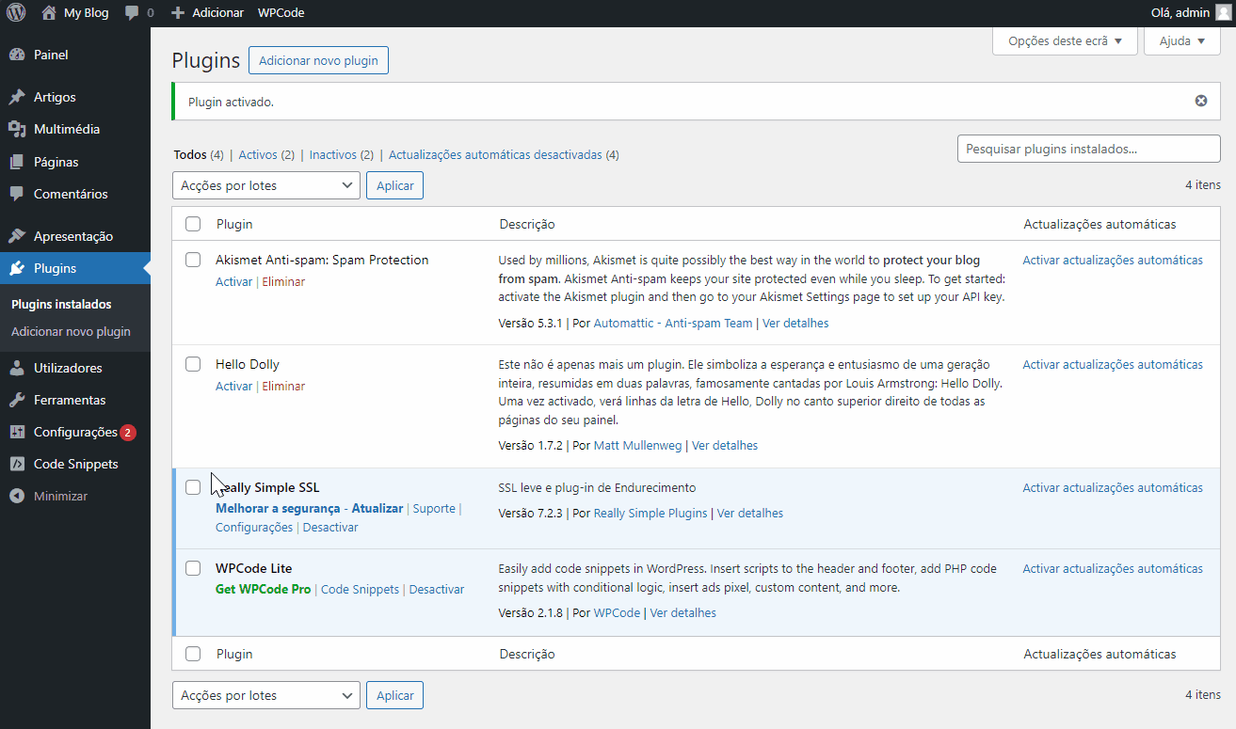1236x729 pixels.
Task: Enable automatic updates for Really Simple SSL
Action: pyautogui.click(x=1113, y=488)
